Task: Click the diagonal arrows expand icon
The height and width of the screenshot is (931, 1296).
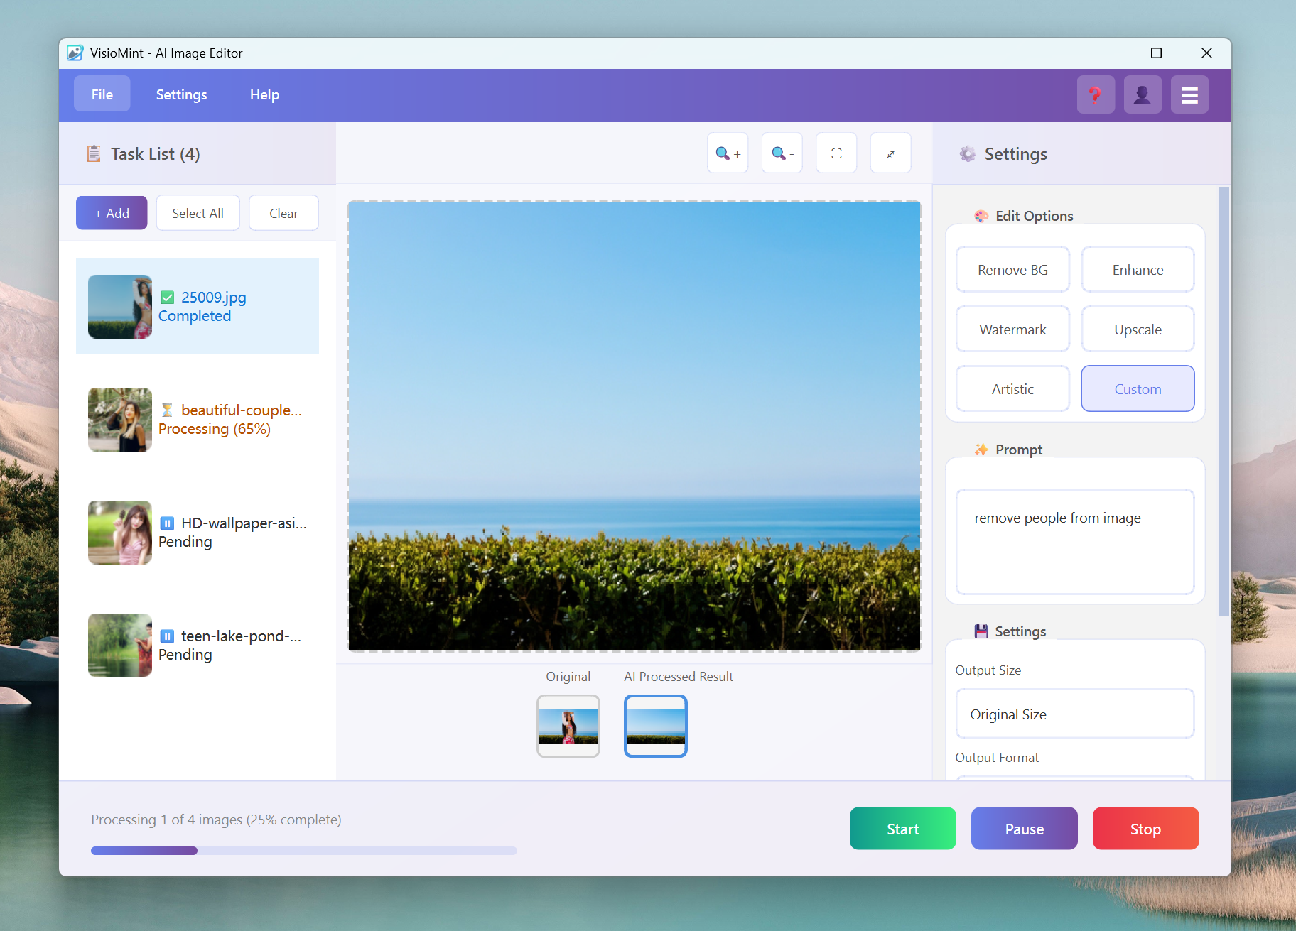Action: pos(890,153)
